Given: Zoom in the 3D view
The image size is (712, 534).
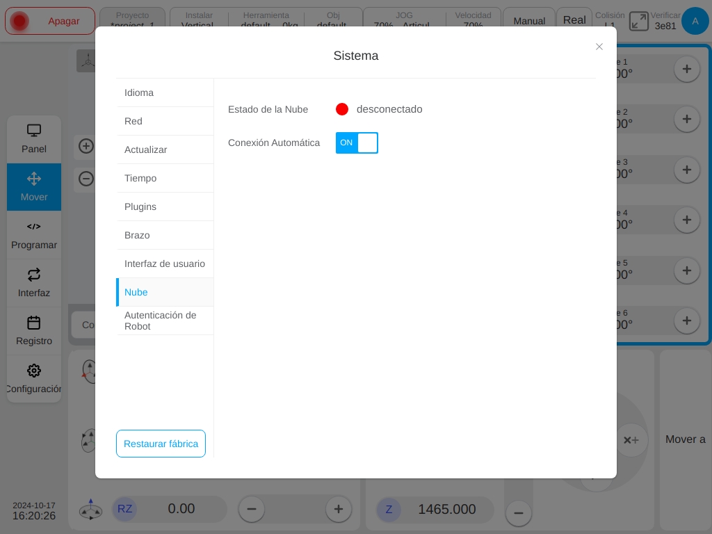Looking at the screenshot, I should point(86,146).
